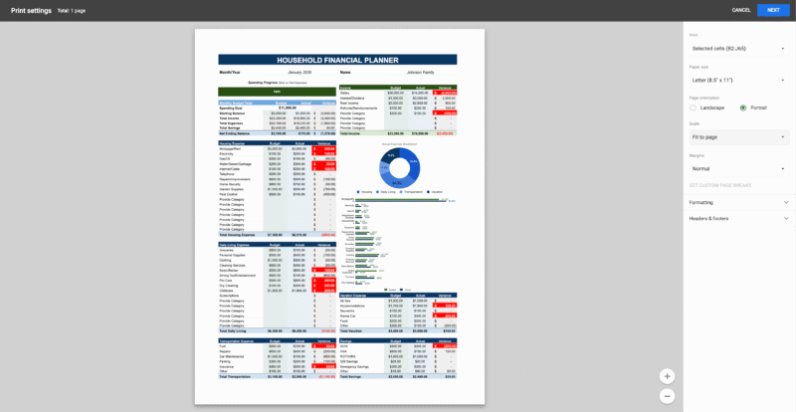Click the Total Housing Expense row

click(278, 235)
